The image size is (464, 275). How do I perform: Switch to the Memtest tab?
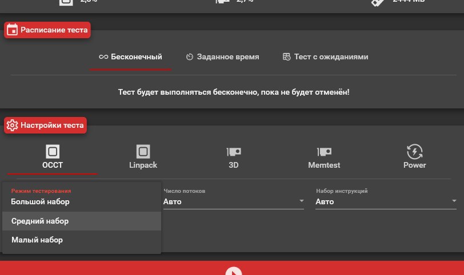(x=324, y=157)
